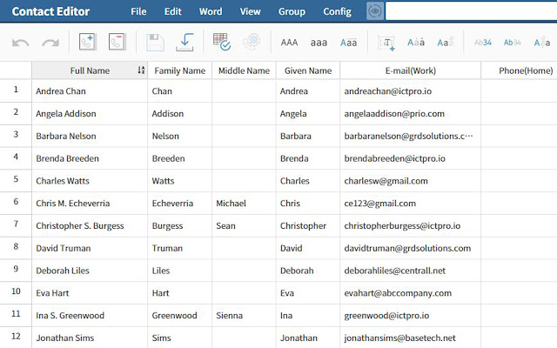The image size is (557, 348).
Task: Click the redo arrow icon
Action: tap(50, 42)
